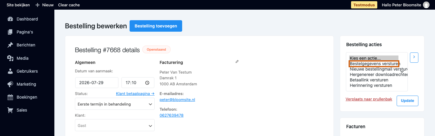Viewport: 435px width, 136px height.
Task: Open time picker via clock icon
Action: pyautogui.click(x=147, y=83)
